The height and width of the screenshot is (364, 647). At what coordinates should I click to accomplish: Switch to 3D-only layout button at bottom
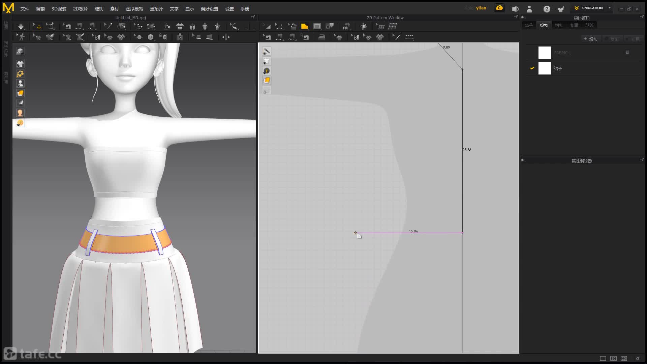[x=613, y=358]
